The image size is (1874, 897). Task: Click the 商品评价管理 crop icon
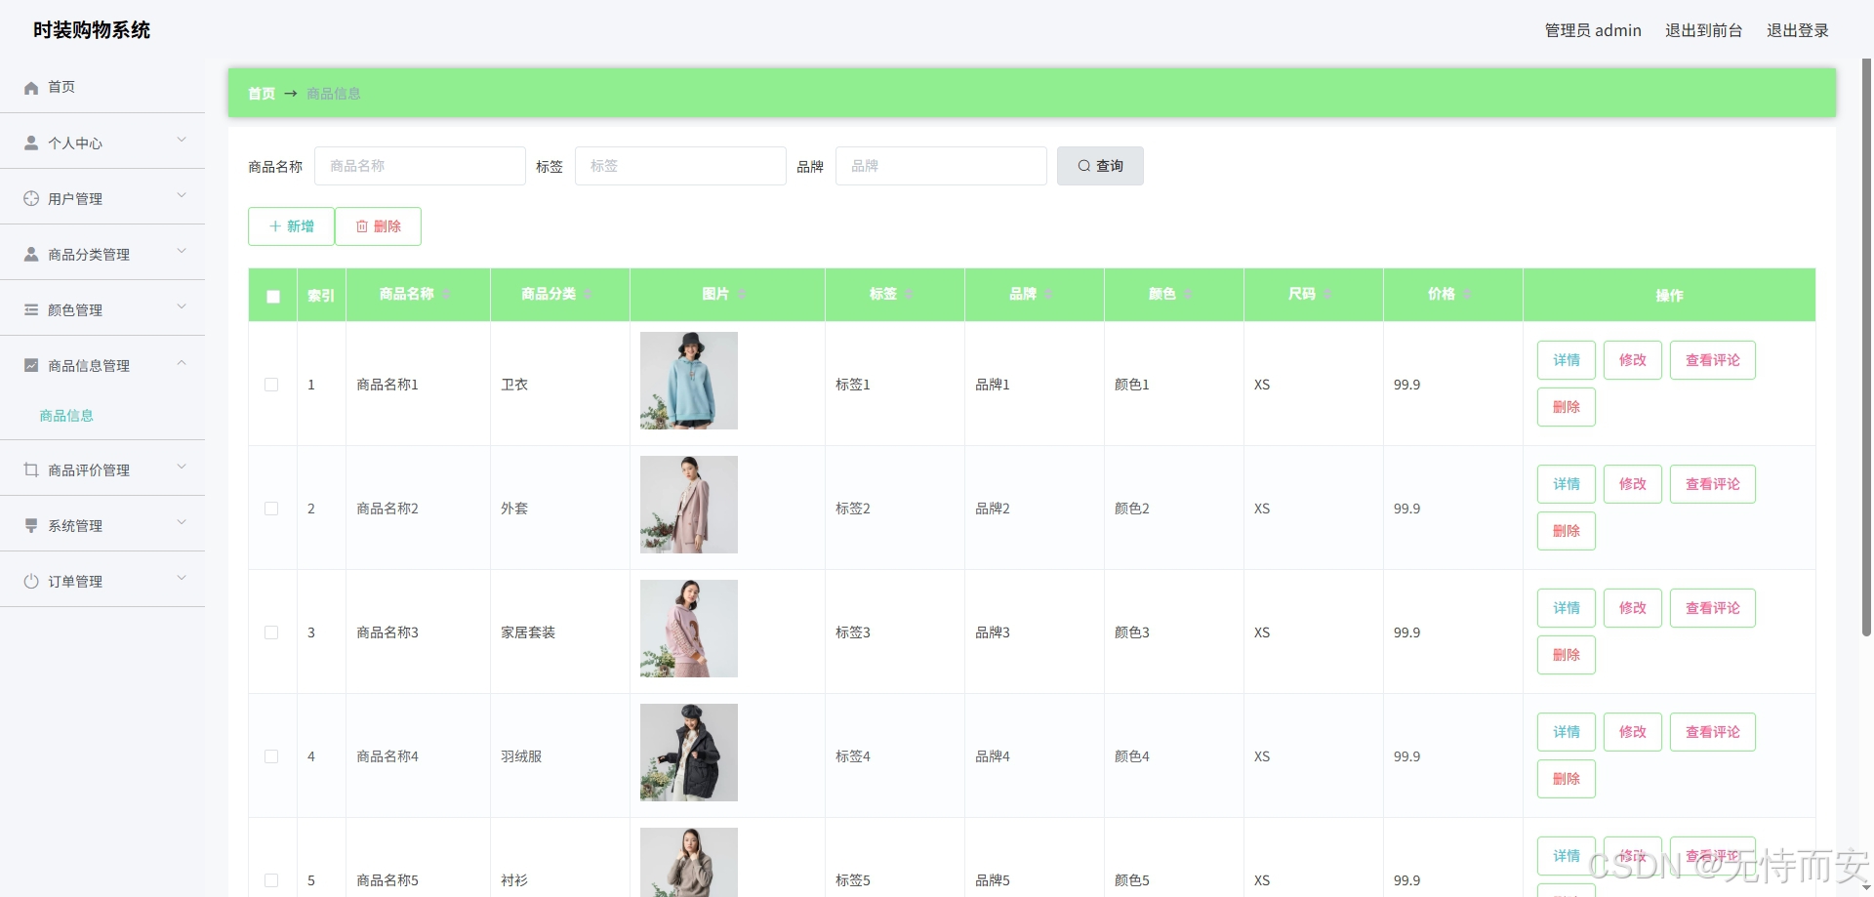tap(31, 469)
